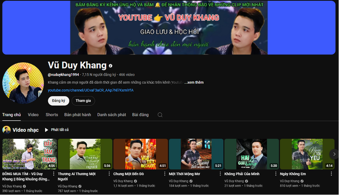Click the @vuduykhang1994 handle text
This screenshot has height=195, width=339.
(63, 75)
